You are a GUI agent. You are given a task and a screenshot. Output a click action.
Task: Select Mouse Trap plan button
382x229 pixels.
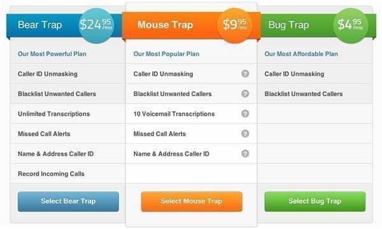[192, 201]
